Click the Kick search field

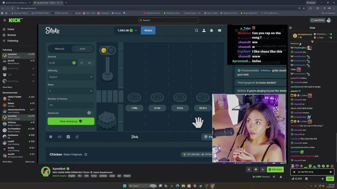point(168,20)
